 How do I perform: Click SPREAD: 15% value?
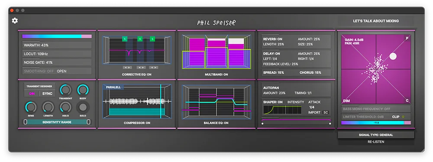pyautogui.click(x=273, y=73)
